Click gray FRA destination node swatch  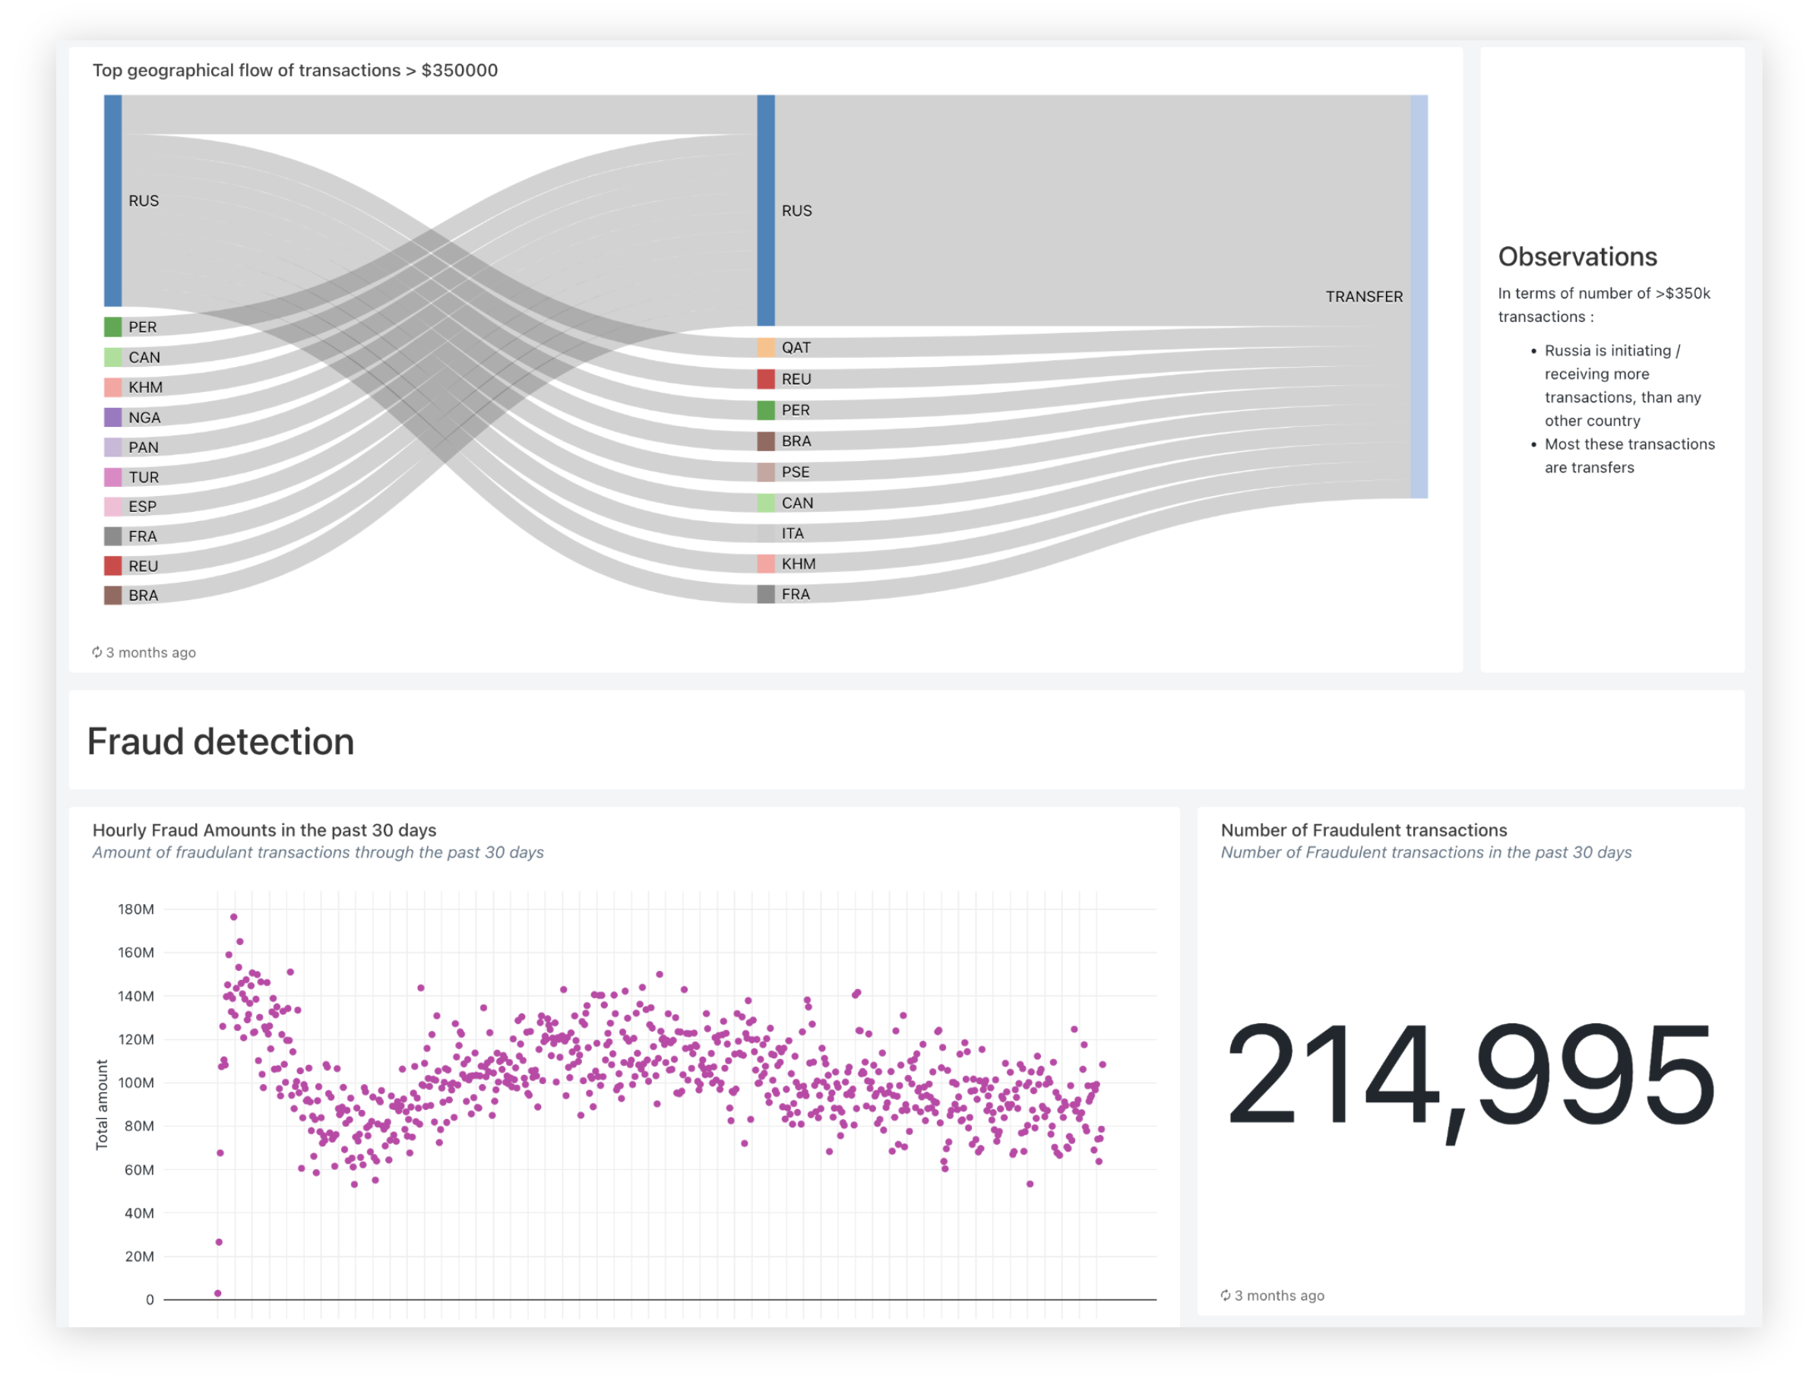[765, 594]
